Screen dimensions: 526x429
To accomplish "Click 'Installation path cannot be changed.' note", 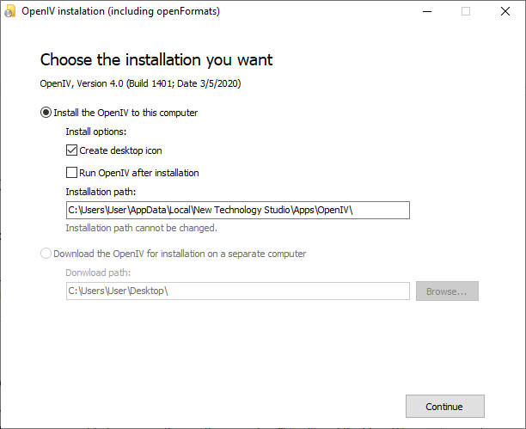I will [141, 228].
